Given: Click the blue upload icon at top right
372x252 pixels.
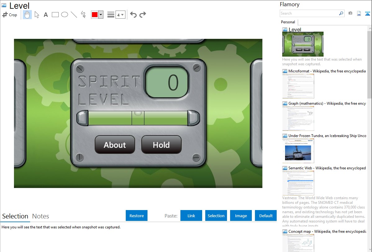Looking at the screenshot, I should (367, 13).
